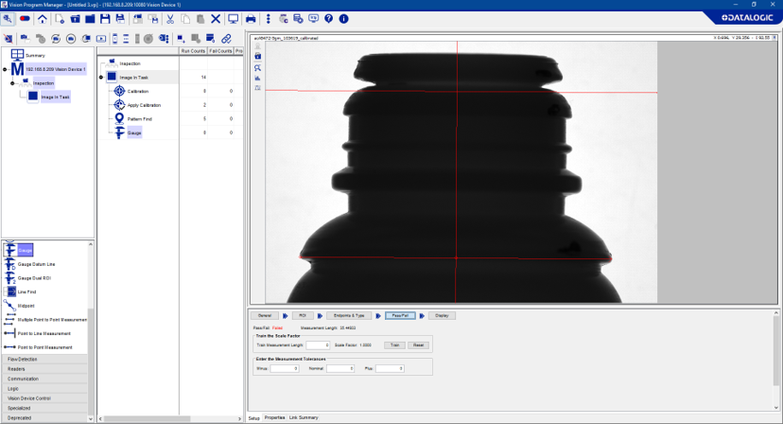Select Point to Line Measurement tool

pyautogui.click(x=43, y=333)
